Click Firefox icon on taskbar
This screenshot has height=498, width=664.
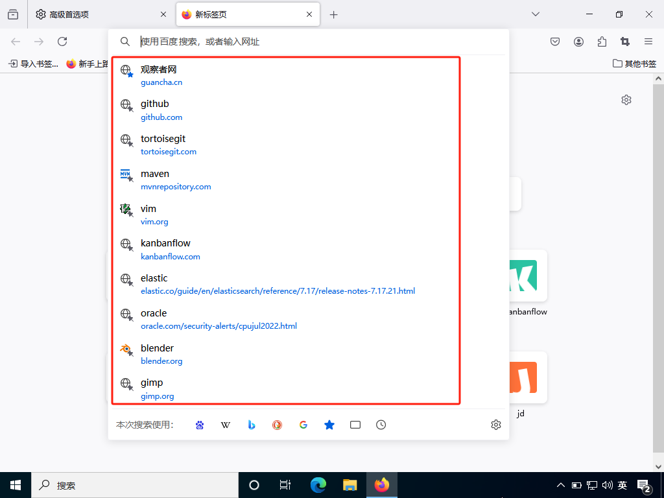click(382, 485)
